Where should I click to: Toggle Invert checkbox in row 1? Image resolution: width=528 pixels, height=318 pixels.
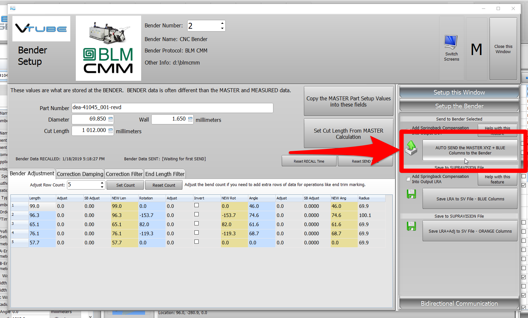click(196, 205)
